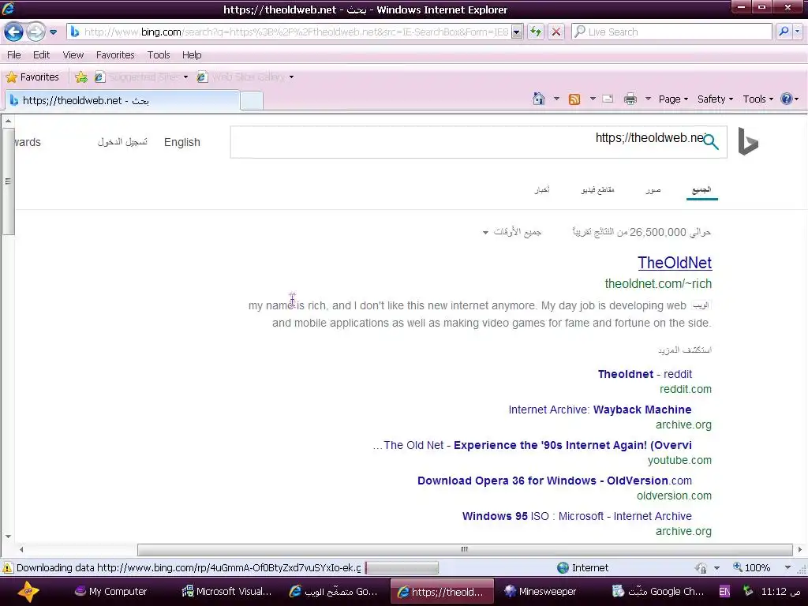Viewport: 808px width, 606px height.
Task: Stop loading with the red X icon
Action: click(556, 32)
